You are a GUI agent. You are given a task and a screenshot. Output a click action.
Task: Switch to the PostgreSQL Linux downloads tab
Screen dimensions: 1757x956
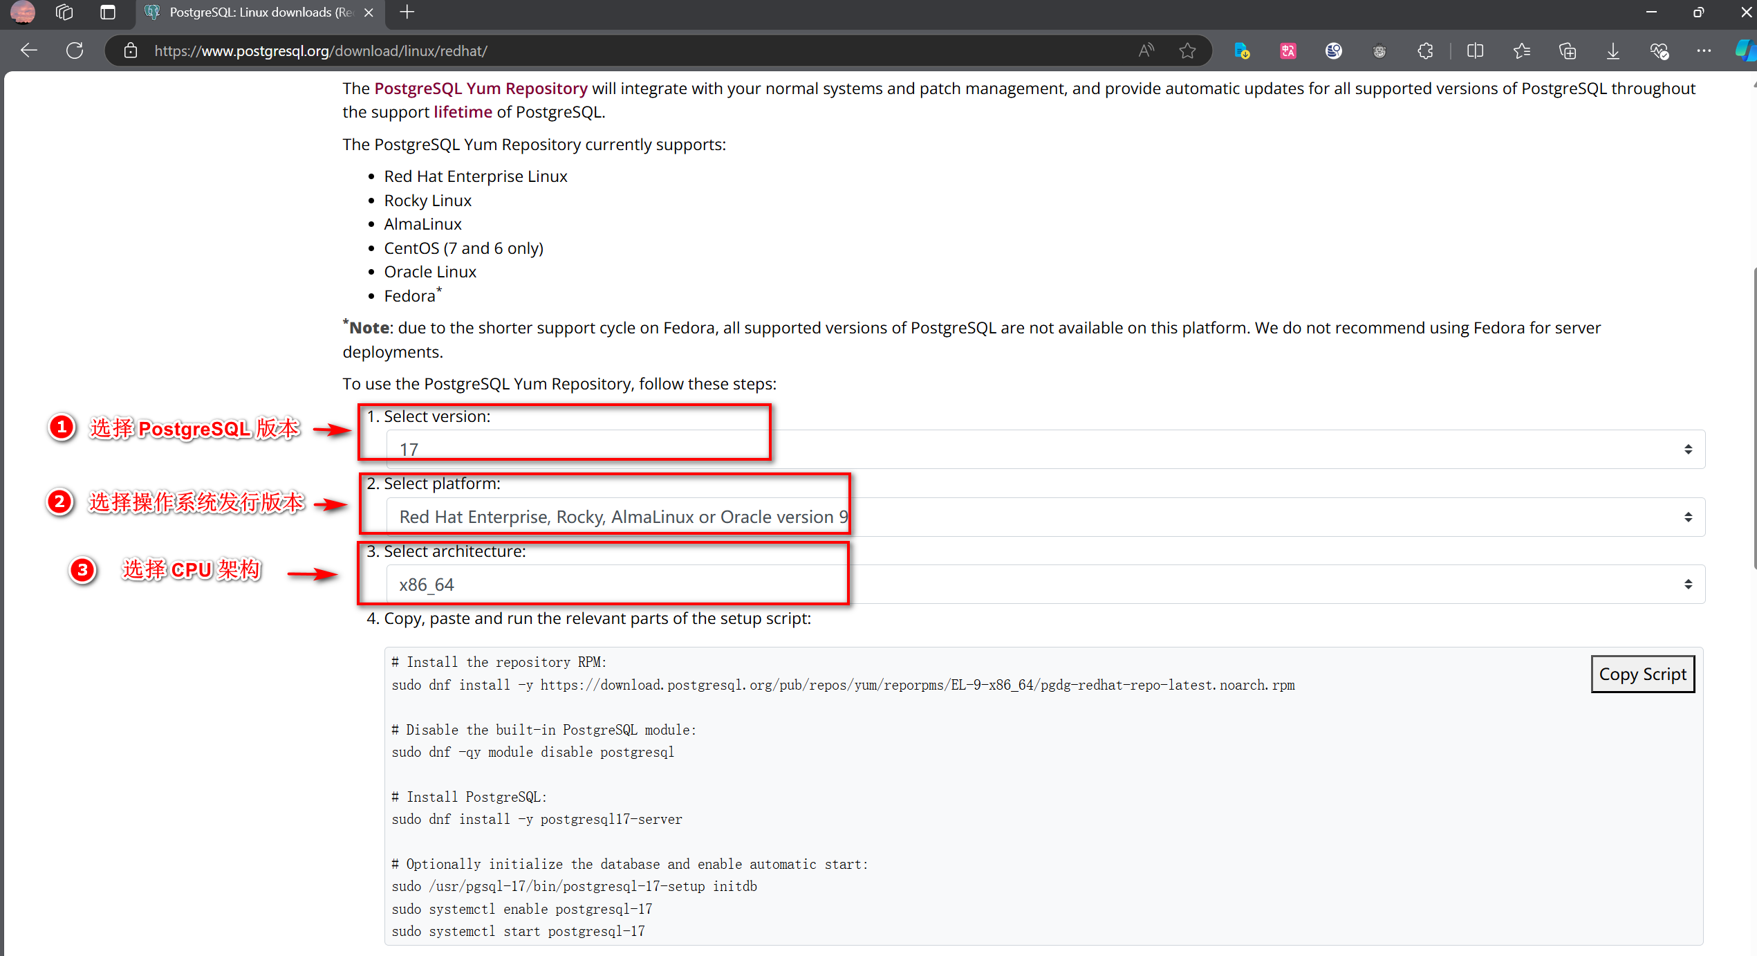pos(260,12)
